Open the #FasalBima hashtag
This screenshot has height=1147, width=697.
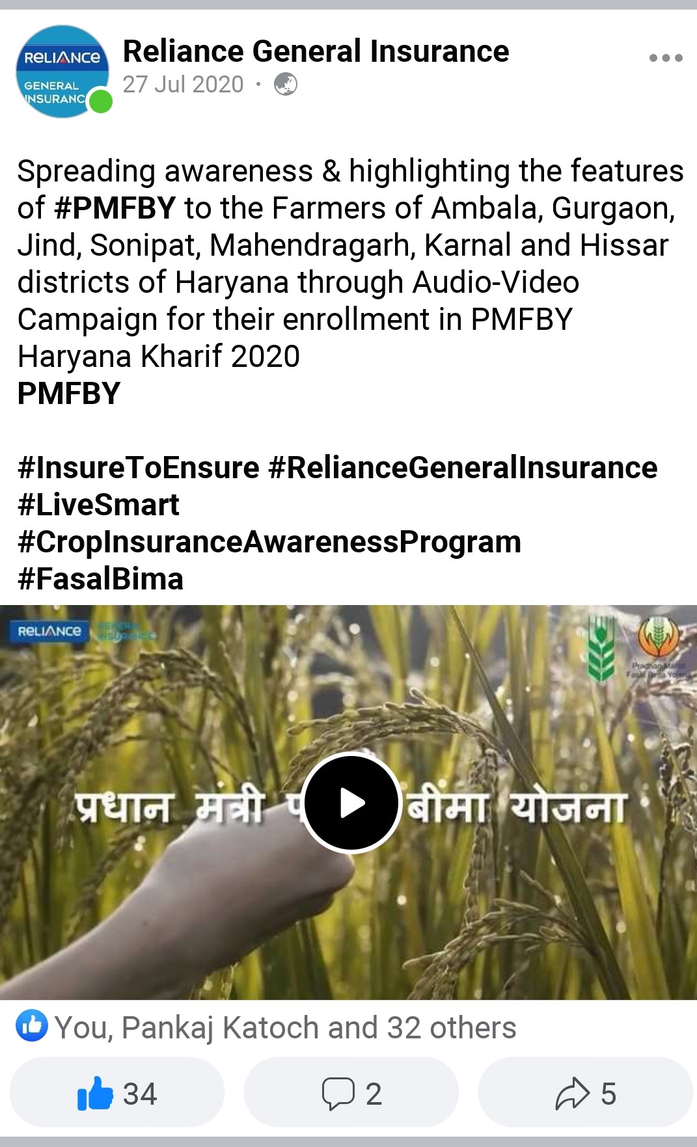click(101, 579)
